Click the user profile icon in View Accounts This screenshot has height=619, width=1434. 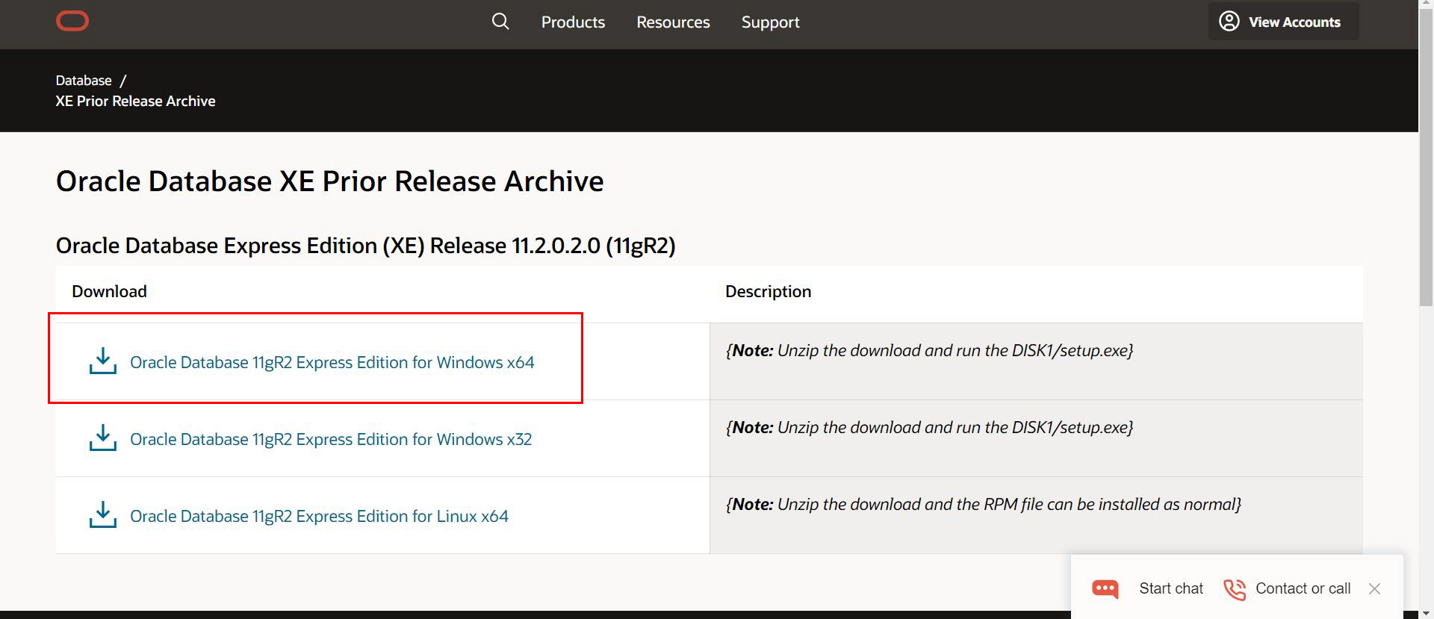tap(1229, 21)
